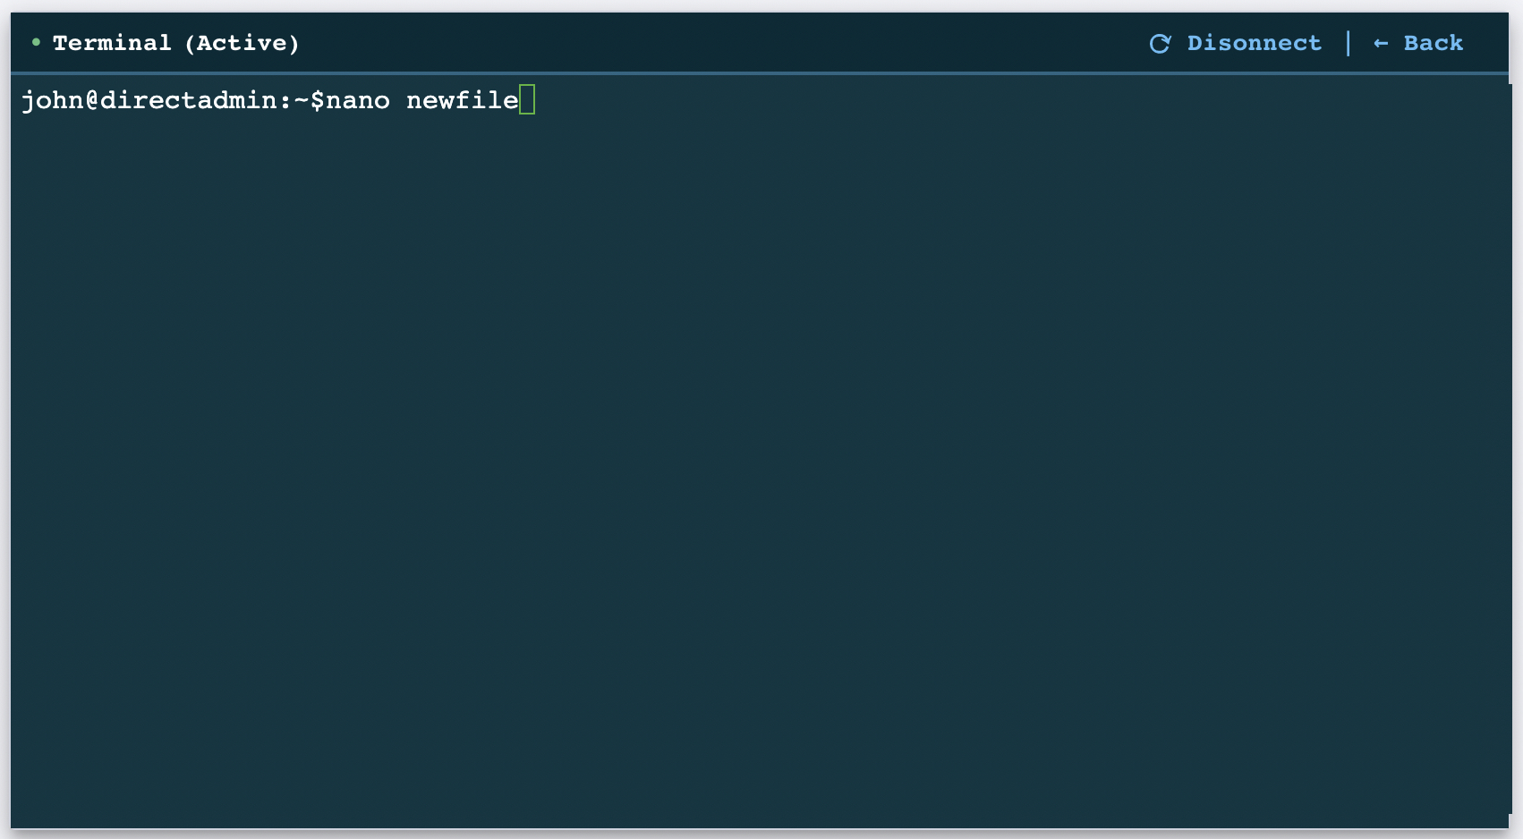Select the refresh icon next to Disconnect
The width and height of the screenshot is (1523, 839).
[x=1161, y=41]
